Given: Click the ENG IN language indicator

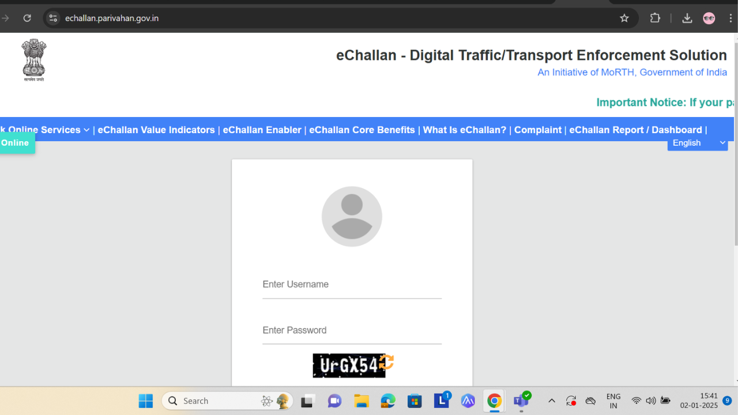Looking at the screenshot, I should (x=613, y=400).
